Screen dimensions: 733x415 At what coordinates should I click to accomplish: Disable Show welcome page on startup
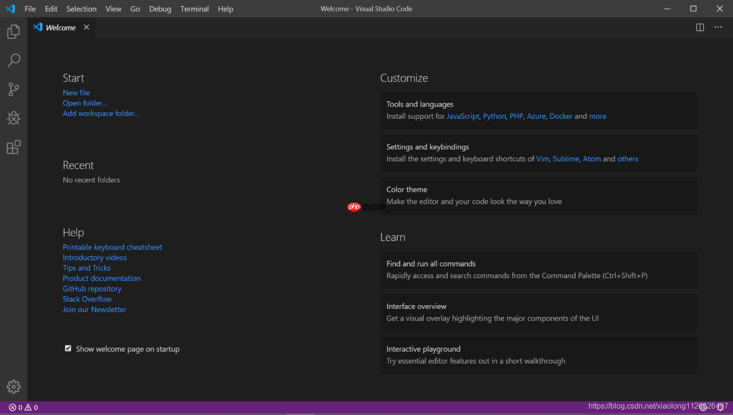tap(68, 348)
